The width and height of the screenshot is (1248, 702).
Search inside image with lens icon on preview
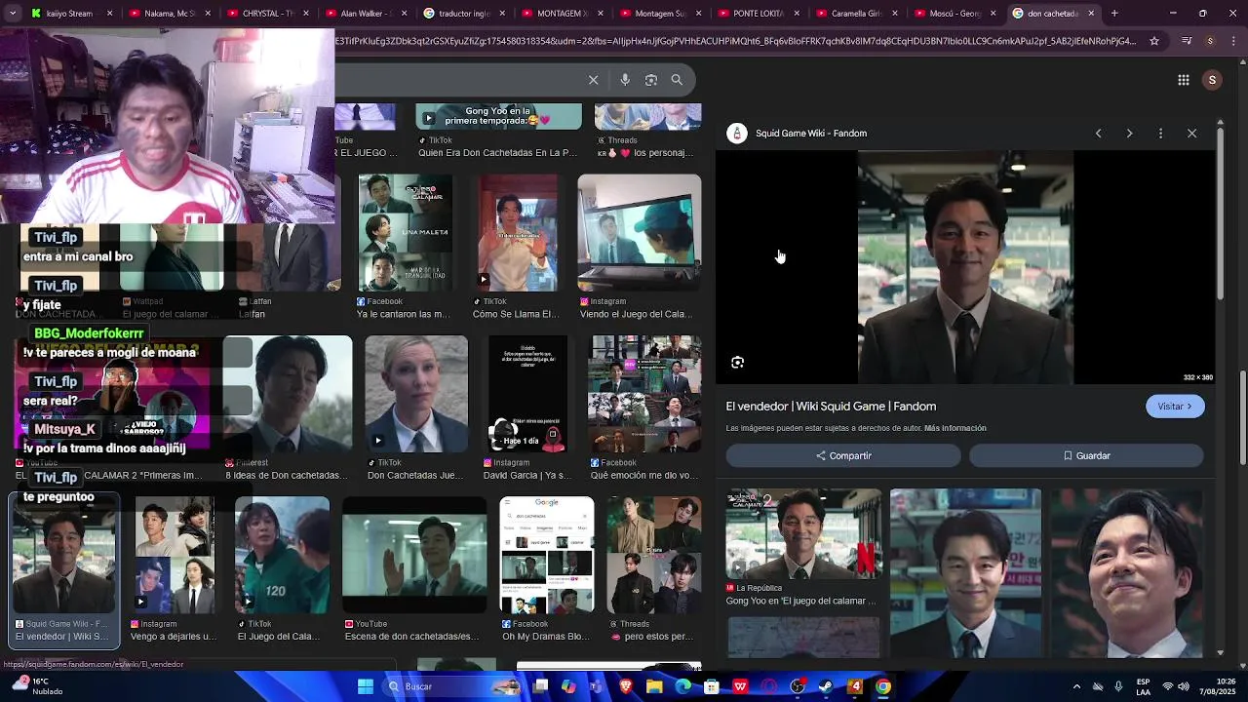tap(738, 363)
